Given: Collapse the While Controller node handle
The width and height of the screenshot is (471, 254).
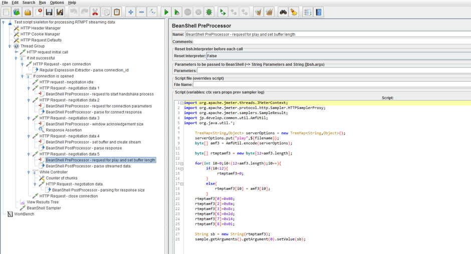Looking at the screenshot, I should coord(29,172).
